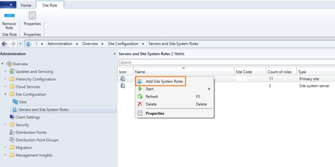The width and height of the screenshot is (335, 167).
Task: Click the Sites node icon
Action: tap(15, 102)
